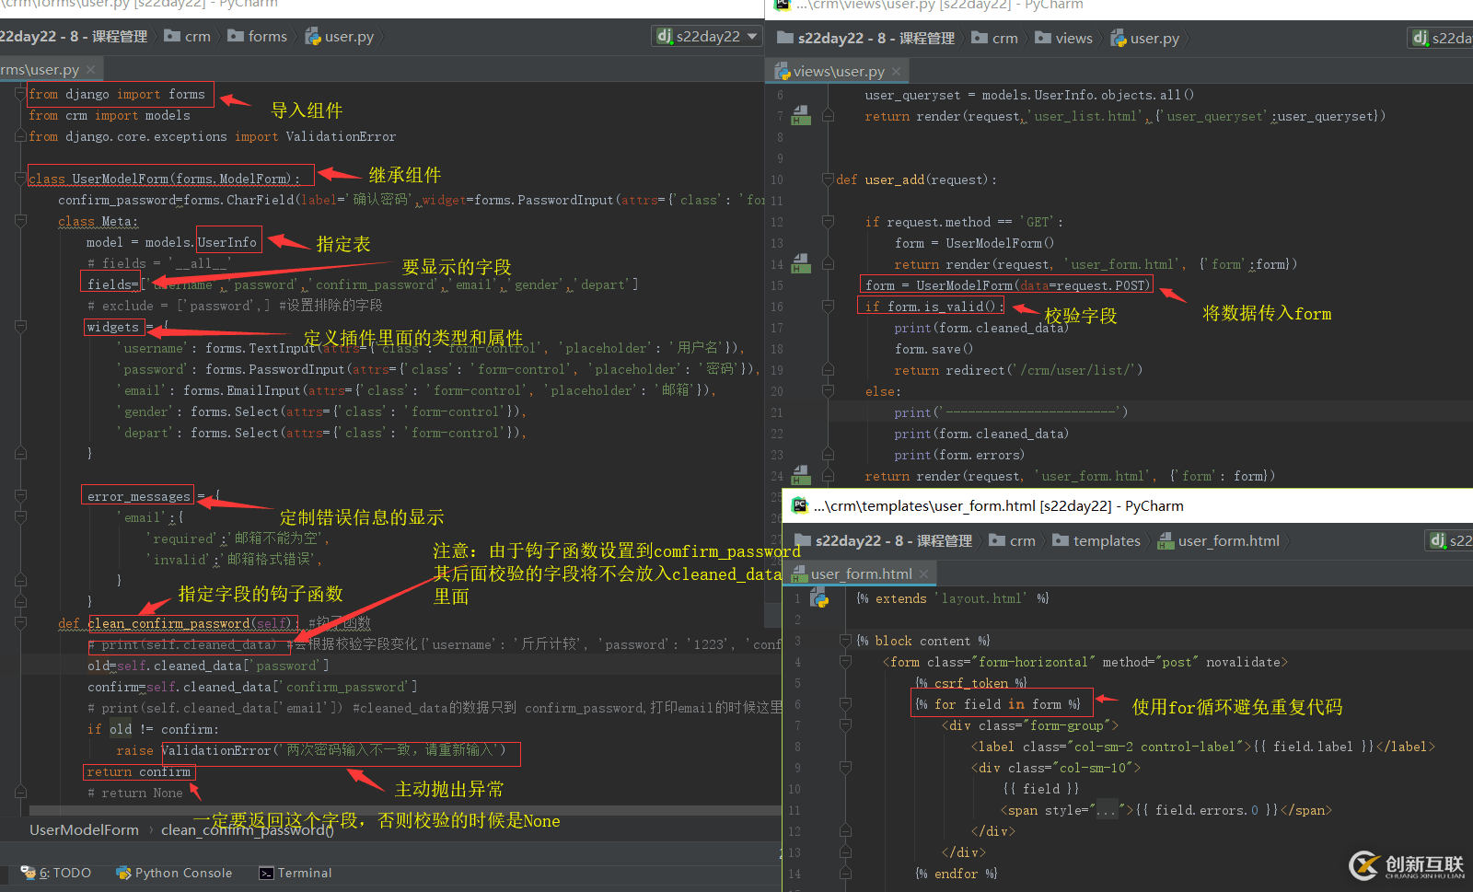Click the HTML template gutter icon on line 7
The image size is (1473, 892).
(801, 116)
